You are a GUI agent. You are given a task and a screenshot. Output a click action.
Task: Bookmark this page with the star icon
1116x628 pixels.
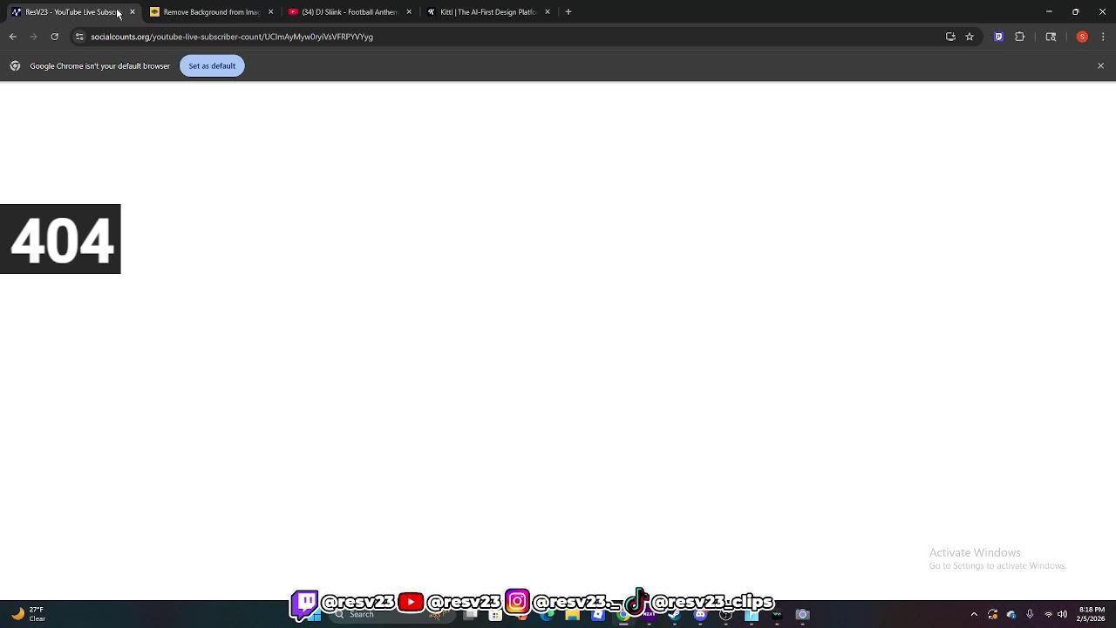pos(970,37)
